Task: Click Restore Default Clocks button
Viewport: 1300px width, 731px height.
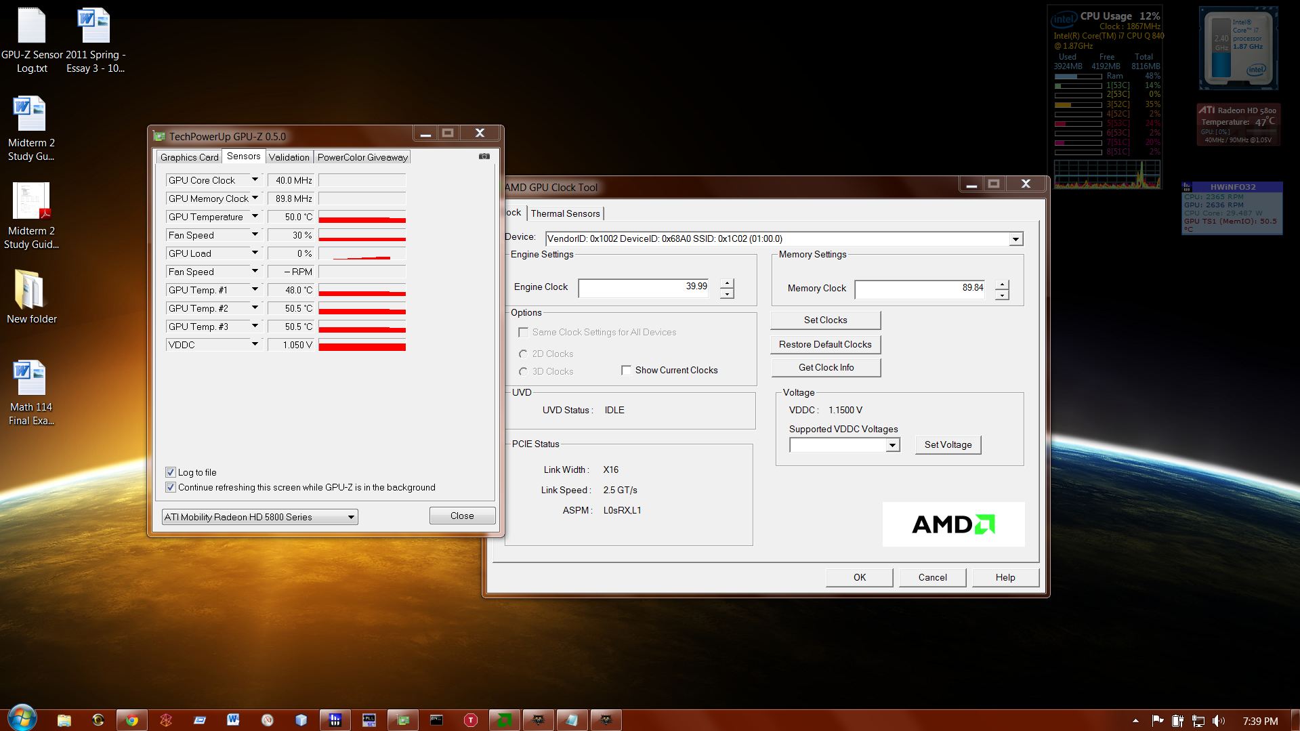Action: click(826, 344)
